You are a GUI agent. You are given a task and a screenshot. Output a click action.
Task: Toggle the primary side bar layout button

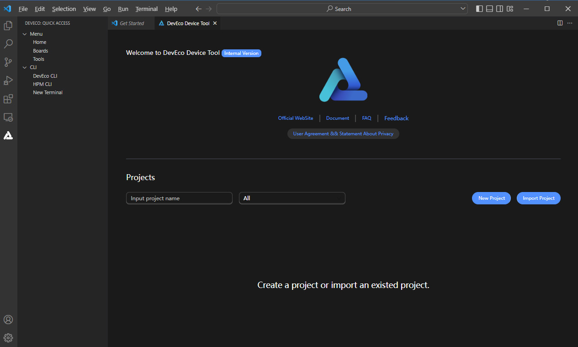point(479,9)
